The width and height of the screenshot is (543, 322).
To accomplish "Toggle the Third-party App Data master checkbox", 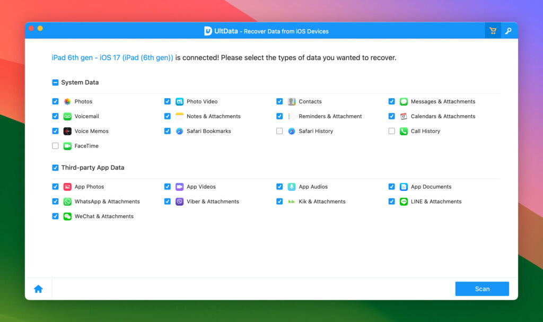I will pos(55,167).
